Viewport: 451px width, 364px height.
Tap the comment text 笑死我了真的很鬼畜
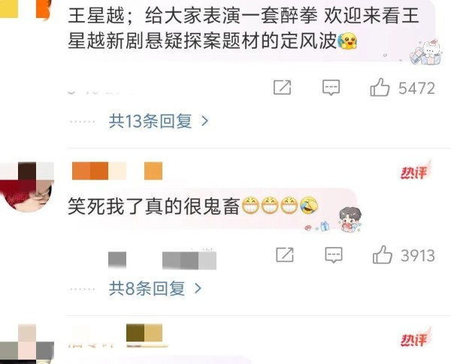pyautogui.click(x=154, y=206)
